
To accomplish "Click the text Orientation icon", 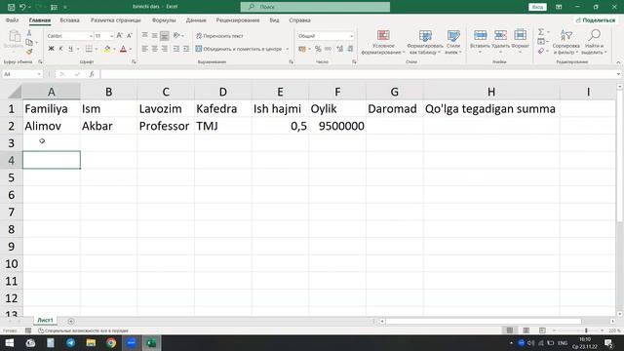I will point(176,36).
